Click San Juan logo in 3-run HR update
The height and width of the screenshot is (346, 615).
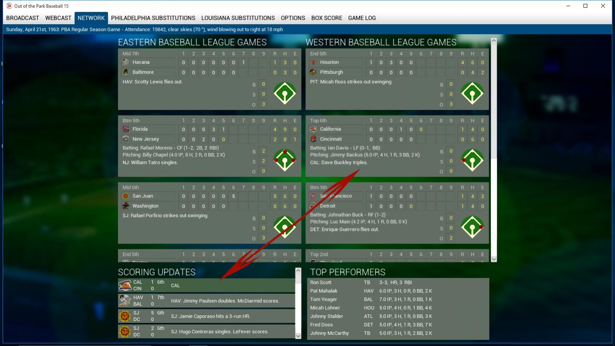(125, 316)
